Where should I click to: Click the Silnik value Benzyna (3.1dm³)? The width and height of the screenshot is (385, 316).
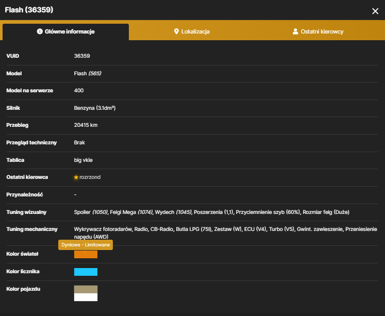[x=95, y=108]
